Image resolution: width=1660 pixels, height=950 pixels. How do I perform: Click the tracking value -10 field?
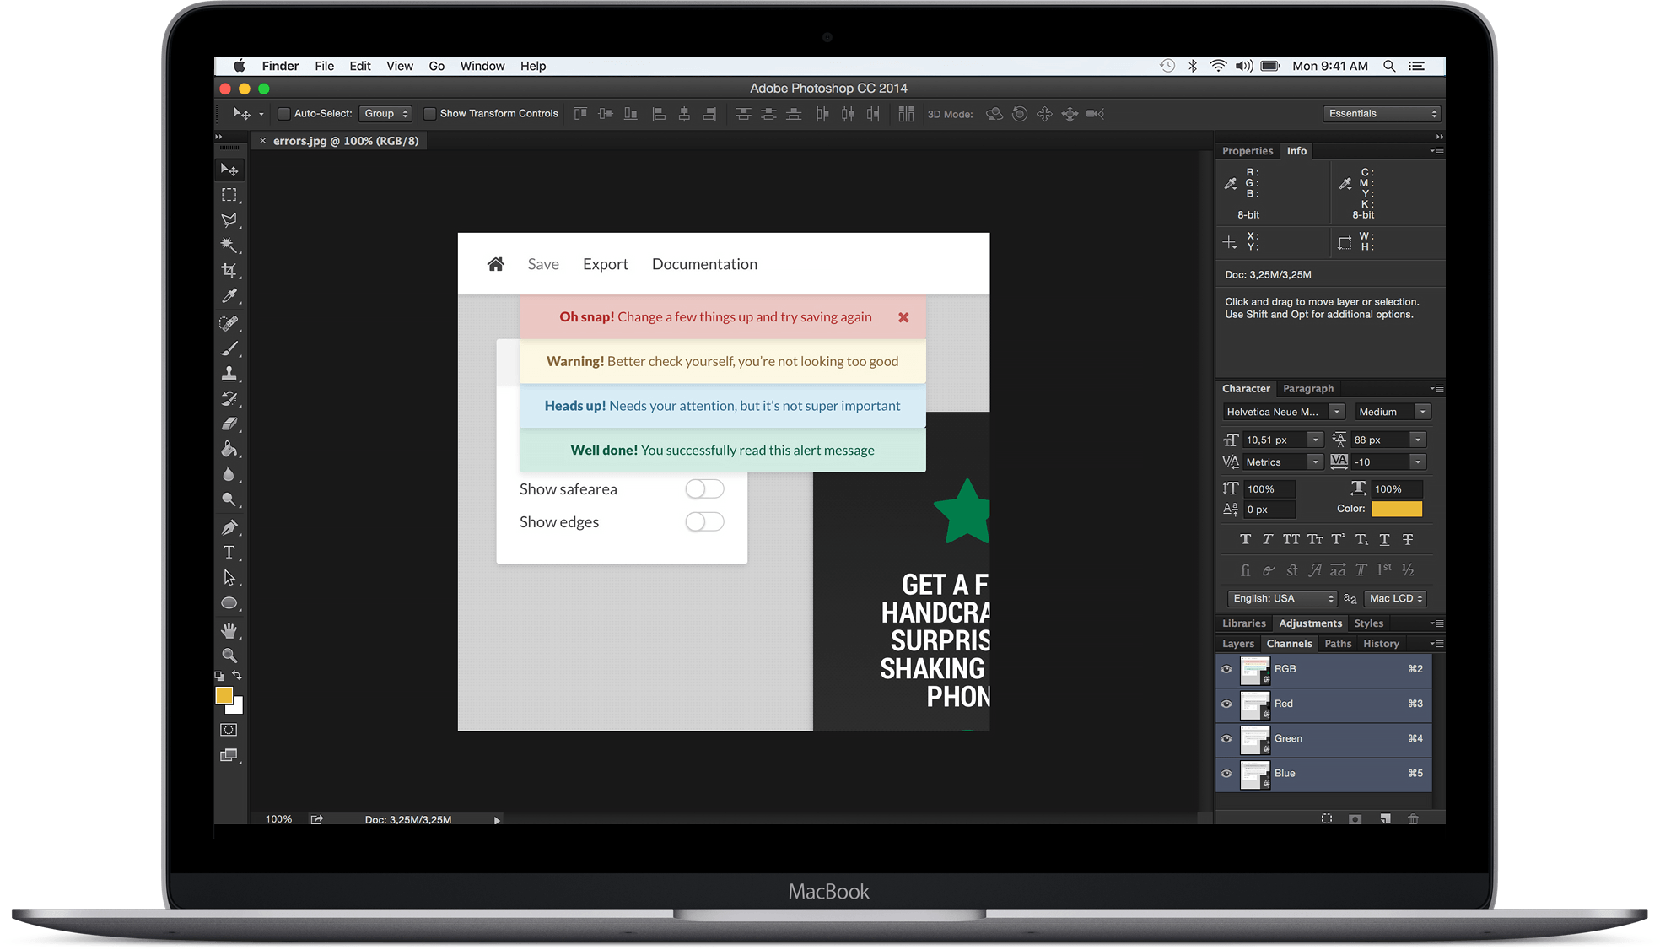tap(1379, 462)
